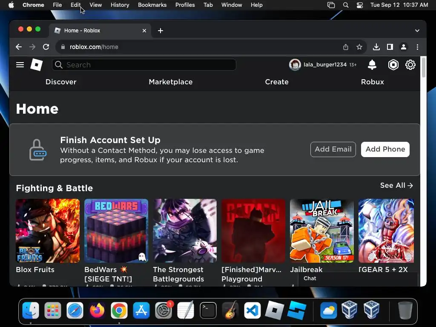Viewport: 436px width, 327px height.
Task: Go back using browser back arrow
Action: point(19,47)
